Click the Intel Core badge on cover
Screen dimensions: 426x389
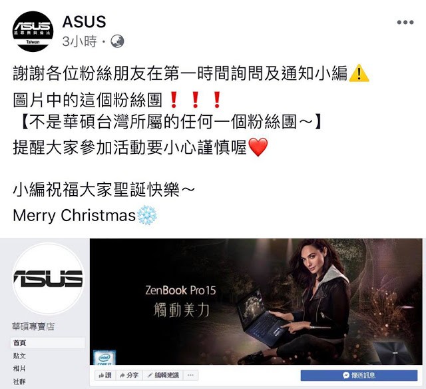point(105,358)
